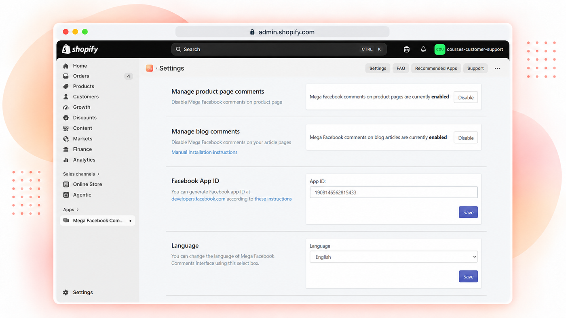The image size is (566, 318).
Task: Open Manual installation instructions link
Action: point(204,152)
